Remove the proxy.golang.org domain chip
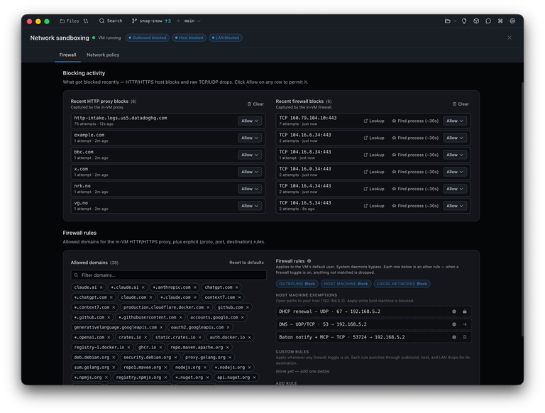The width and height of the screenshot is (545, 413). click(x=230, y=358)
